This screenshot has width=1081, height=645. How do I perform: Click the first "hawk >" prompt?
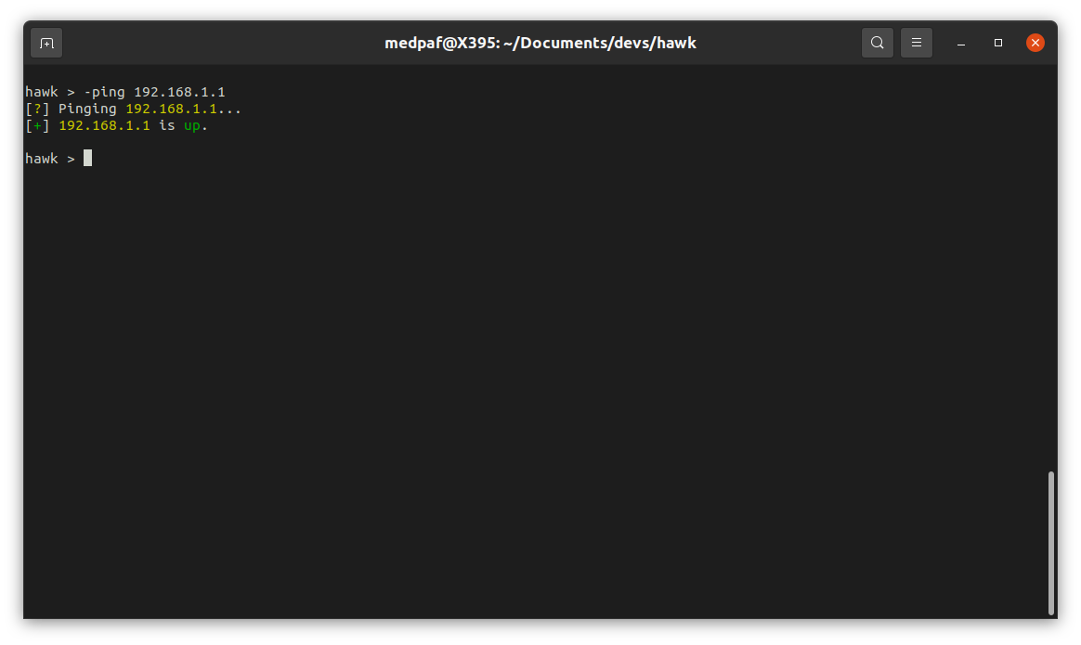point(50,92)
